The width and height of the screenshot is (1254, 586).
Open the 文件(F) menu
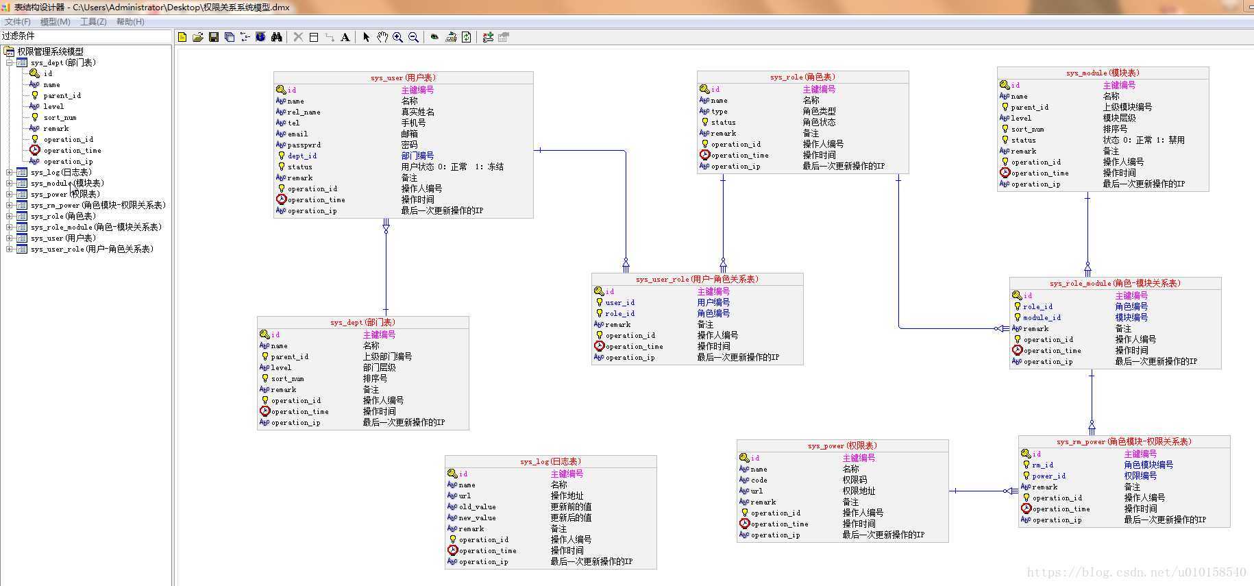tap(18, 22)
